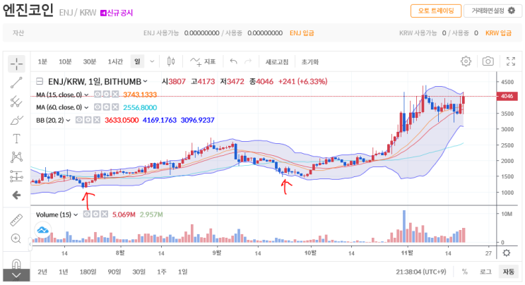Viewport: 525px width, 285px height.
Task: Click the 4046 current price label
Action: [x=507, y=96]
